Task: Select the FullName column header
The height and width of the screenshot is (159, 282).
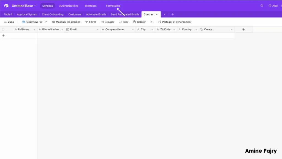Action: [23, 29]
